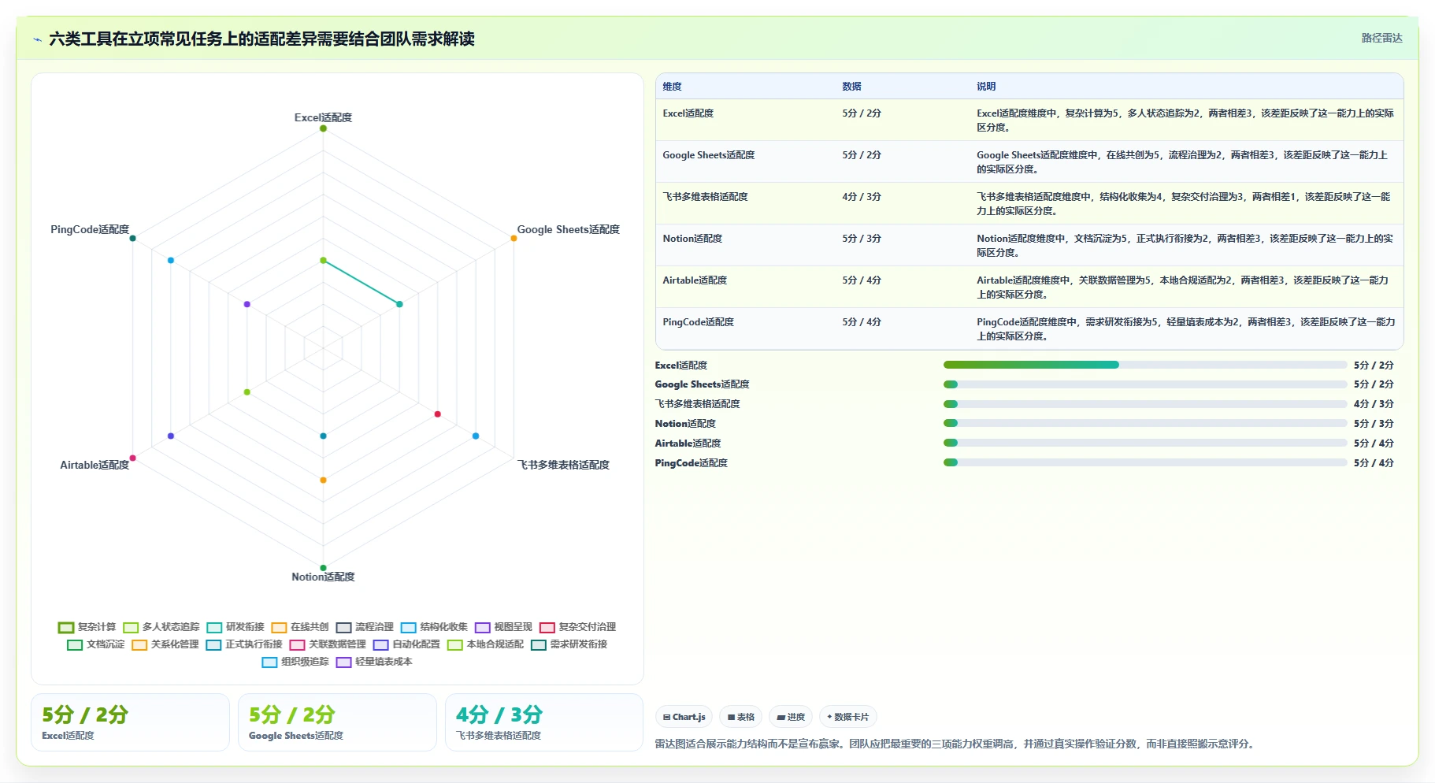Toggle the 组织级追踪 legend entry
This screenshot has width=1435, height=783.
pos(295,662)
